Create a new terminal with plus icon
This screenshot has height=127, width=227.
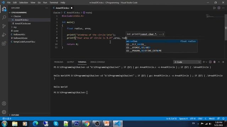click(204, 62)
